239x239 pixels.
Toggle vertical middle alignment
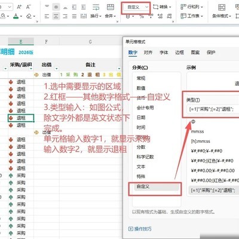click(56, 7)
